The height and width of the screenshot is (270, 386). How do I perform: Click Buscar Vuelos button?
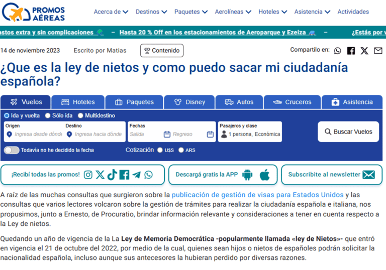click(348, 132)
